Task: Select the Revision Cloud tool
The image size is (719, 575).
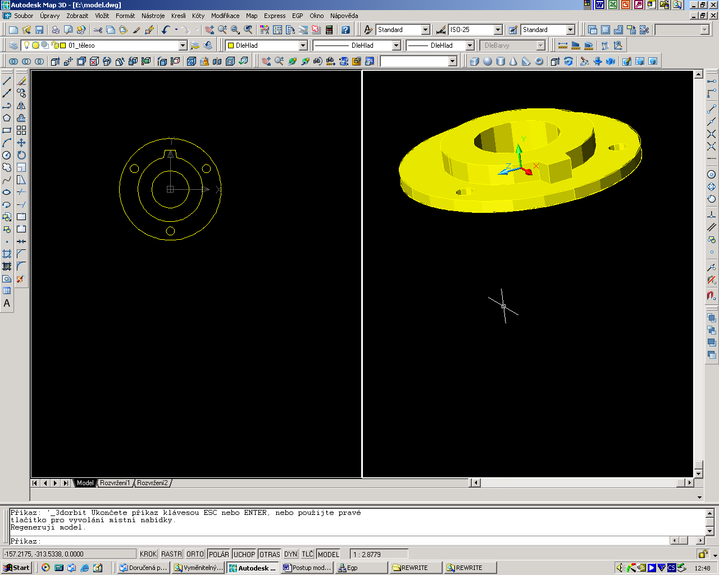Action: 7,168
